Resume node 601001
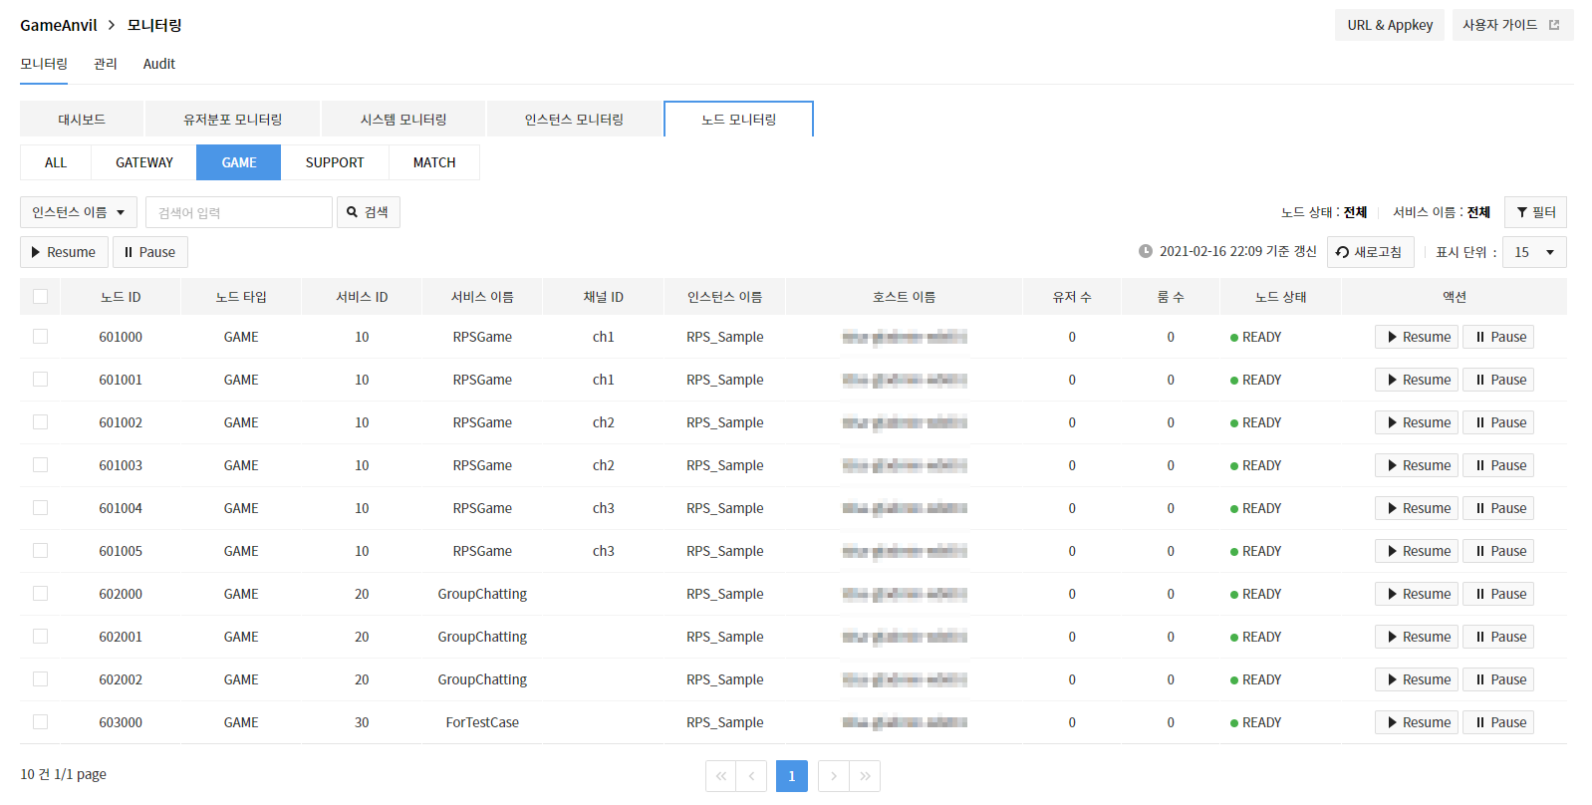The width and height of the screenshot is (1592, 805). 1417,380
